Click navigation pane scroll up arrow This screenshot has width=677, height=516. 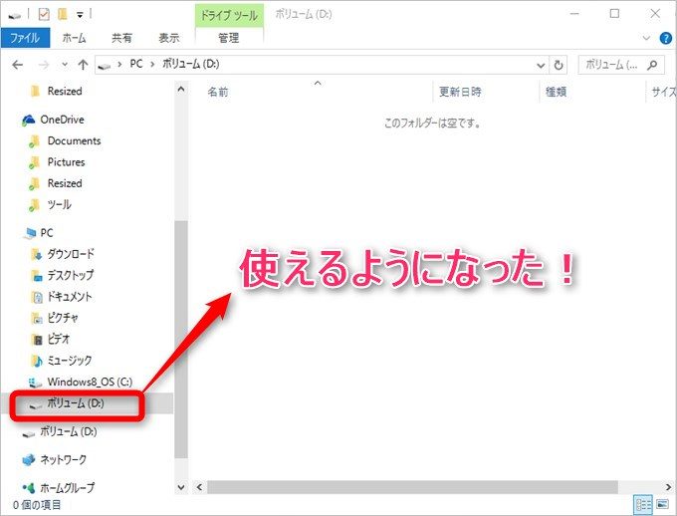click(181, 90)
